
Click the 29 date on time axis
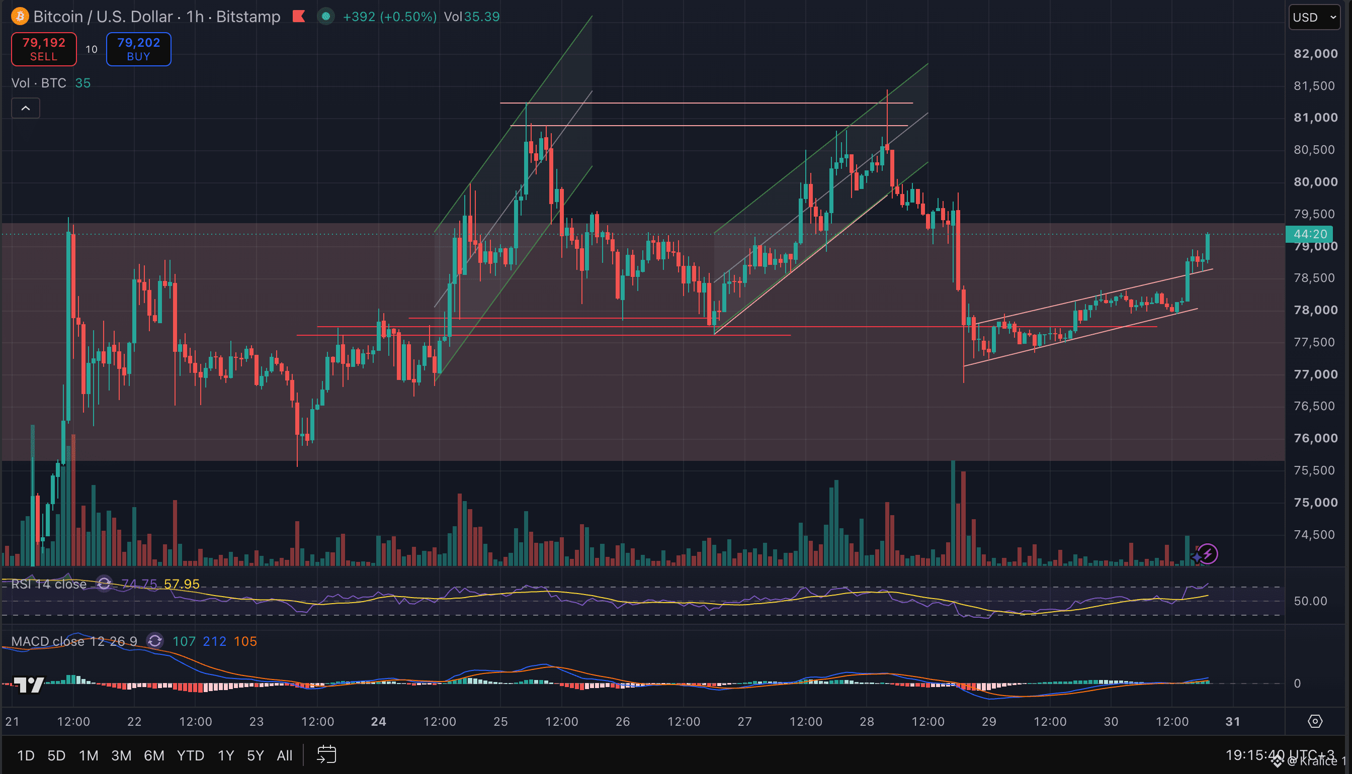[989, 721]
